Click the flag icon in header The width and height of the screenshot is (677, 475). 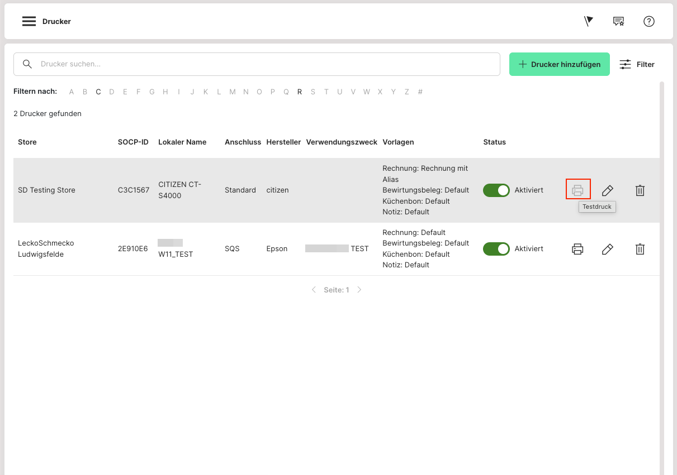click(x=588, y=21)
